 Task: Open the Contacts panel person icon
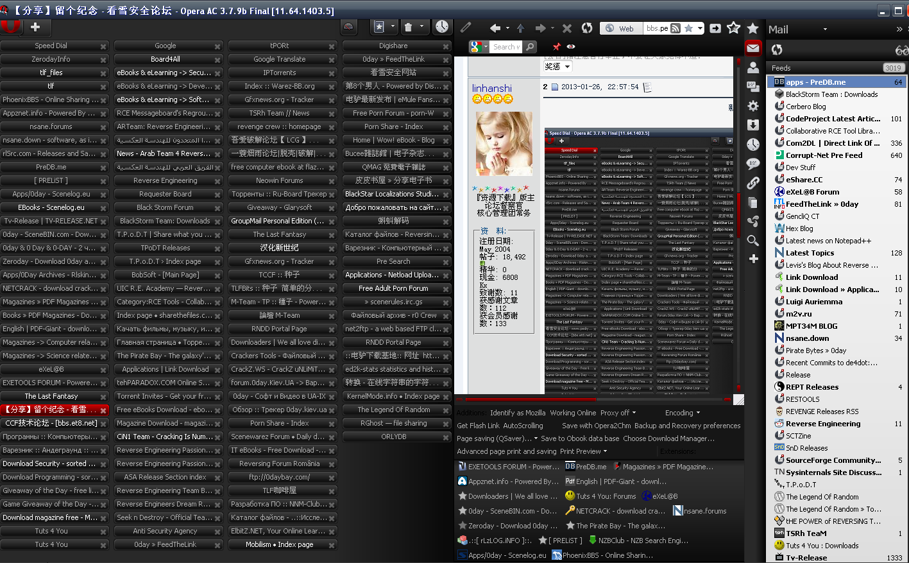753,67
